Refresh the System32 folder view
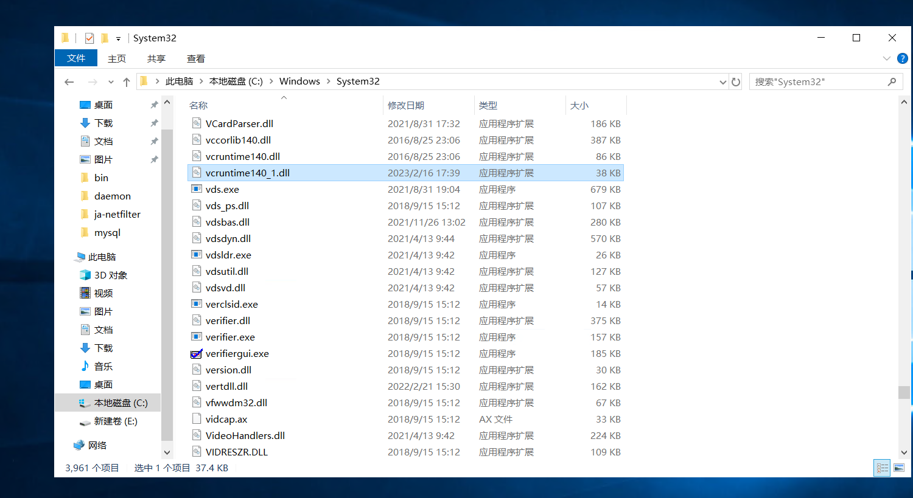Screen dimensions: 913x498 (x=736, y=82)
